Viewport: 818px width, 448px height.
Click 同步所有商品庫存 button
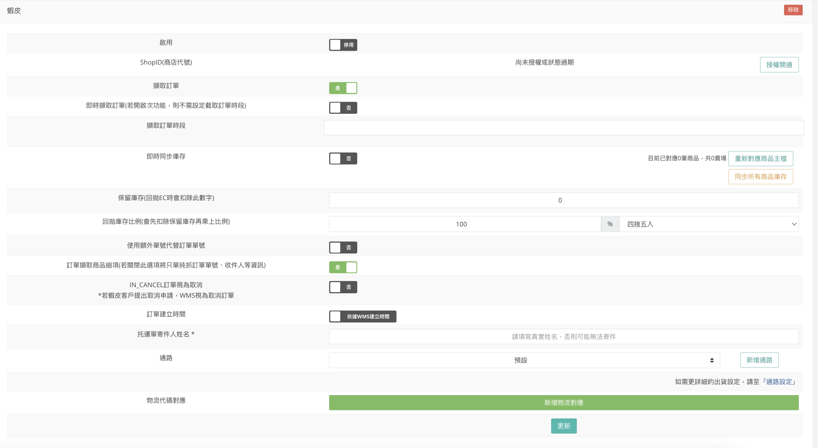pos(760,177)
